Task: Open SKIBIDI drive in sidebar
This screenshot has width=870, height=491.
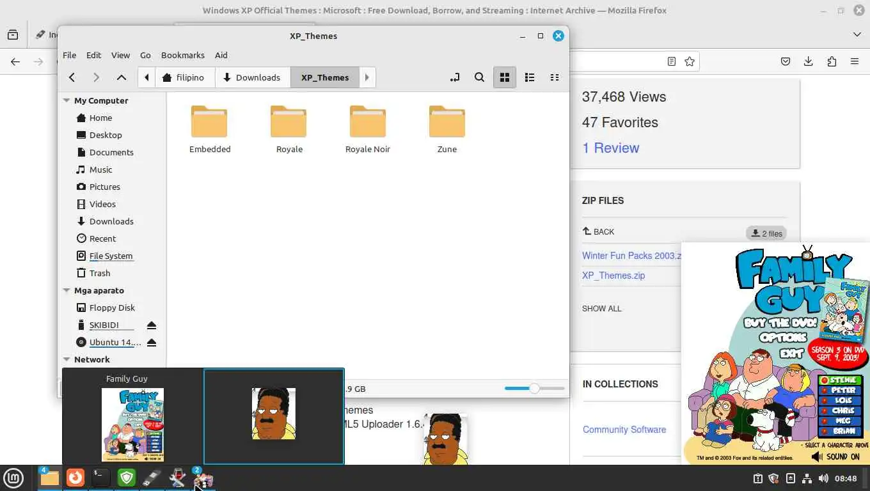Action: 104,325
